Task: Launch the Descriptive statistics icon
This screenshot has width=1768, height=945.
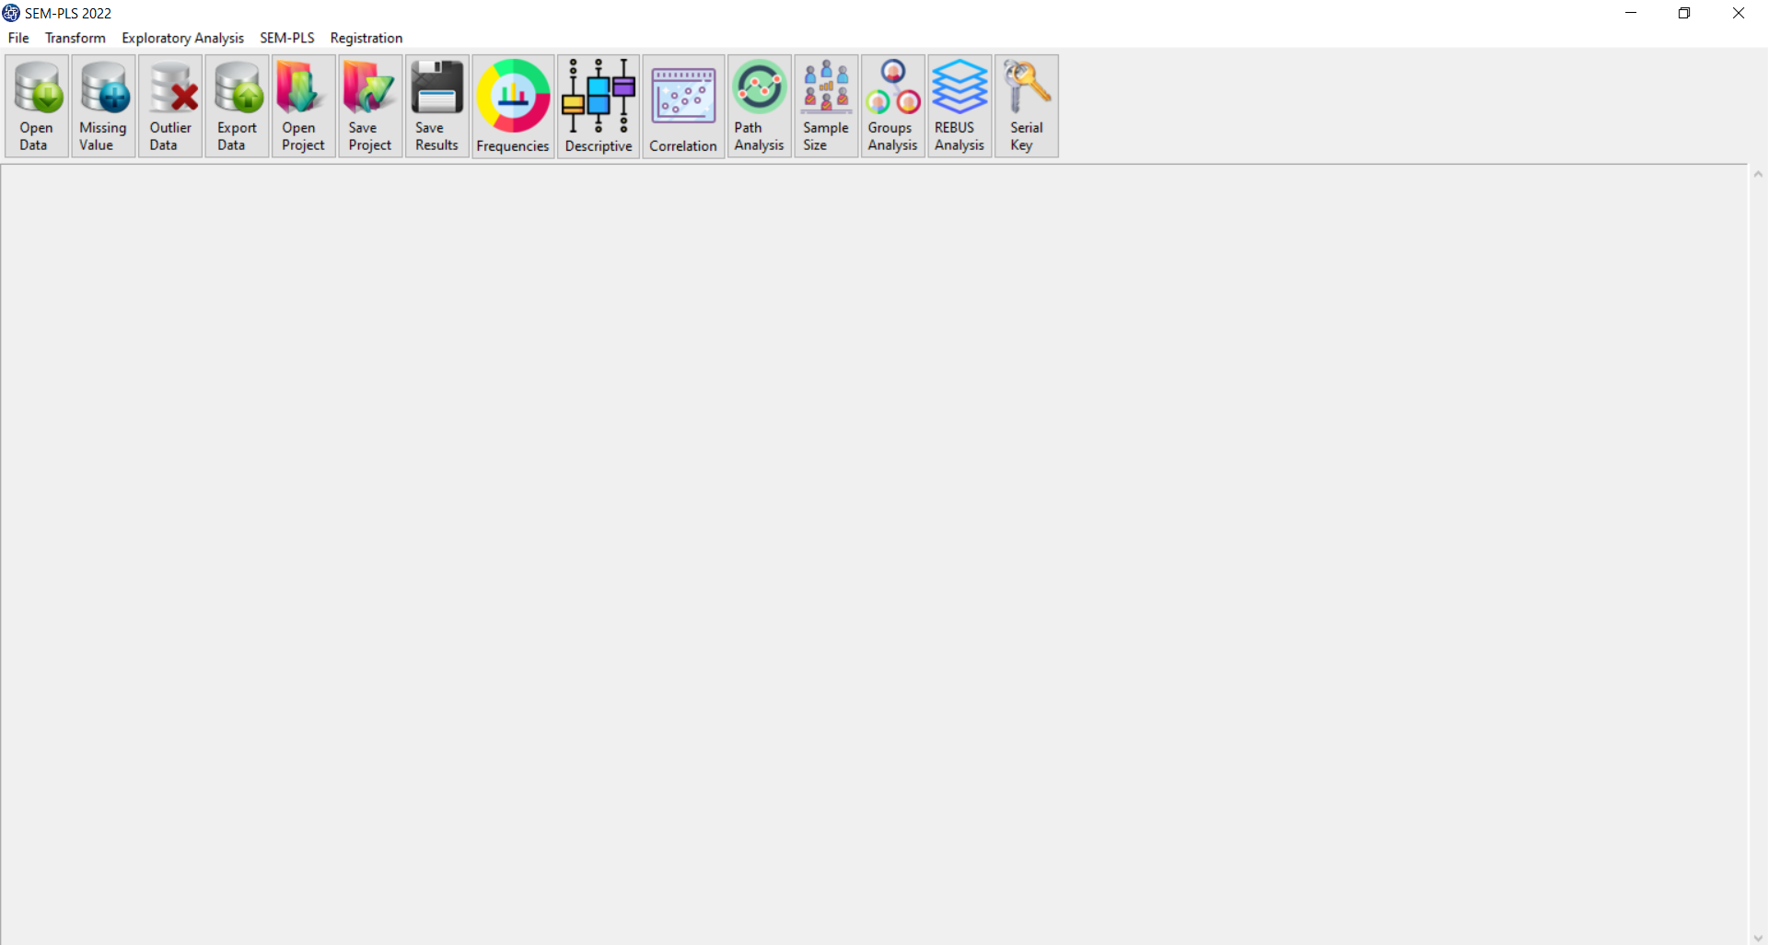Action: click(x=599, y=107)
